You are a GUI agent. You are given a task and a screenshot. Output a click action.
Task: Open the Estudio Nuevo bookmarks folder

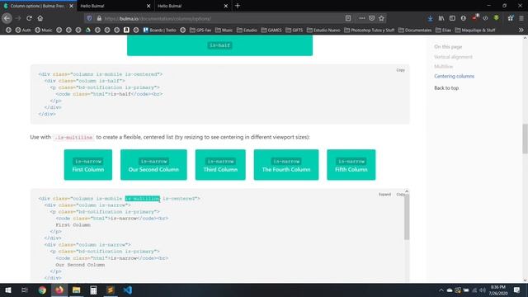click(323, 30)
